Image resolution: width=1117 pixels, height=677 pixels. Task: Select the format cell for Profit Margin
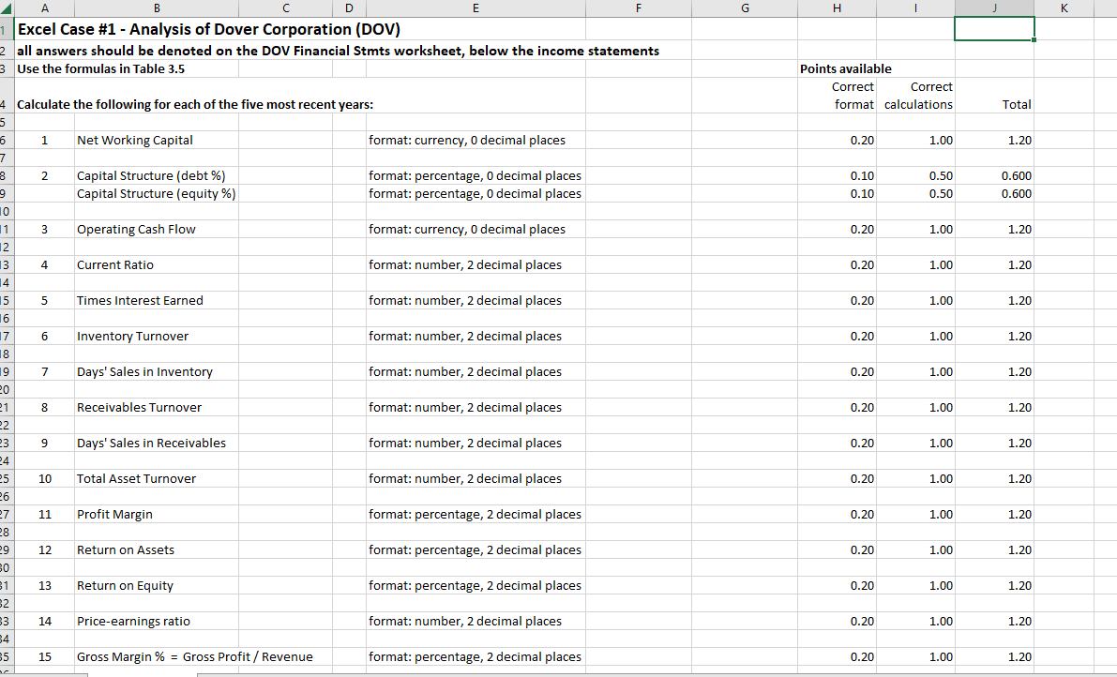[x=475, y=514]
